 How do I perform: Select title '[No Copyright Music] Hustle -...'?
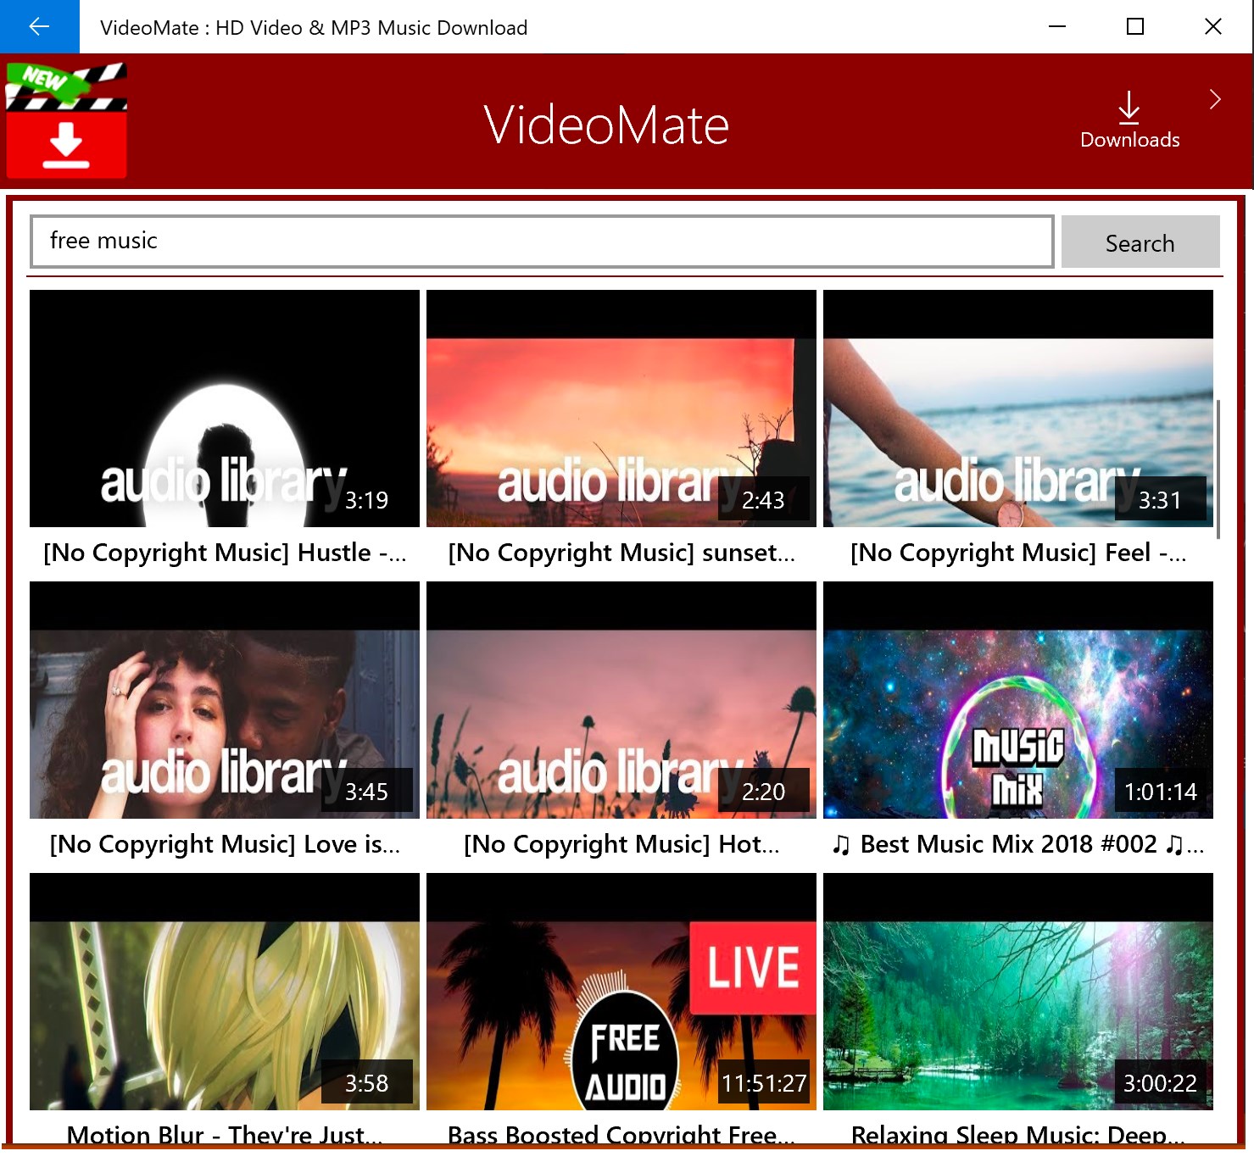[225, 553]
